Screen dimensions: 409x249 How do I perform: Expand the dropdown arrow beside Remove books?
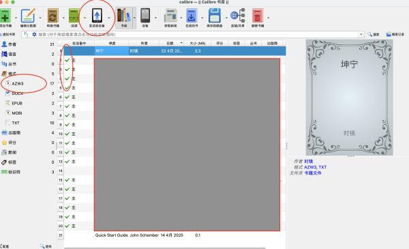[268, 18]
